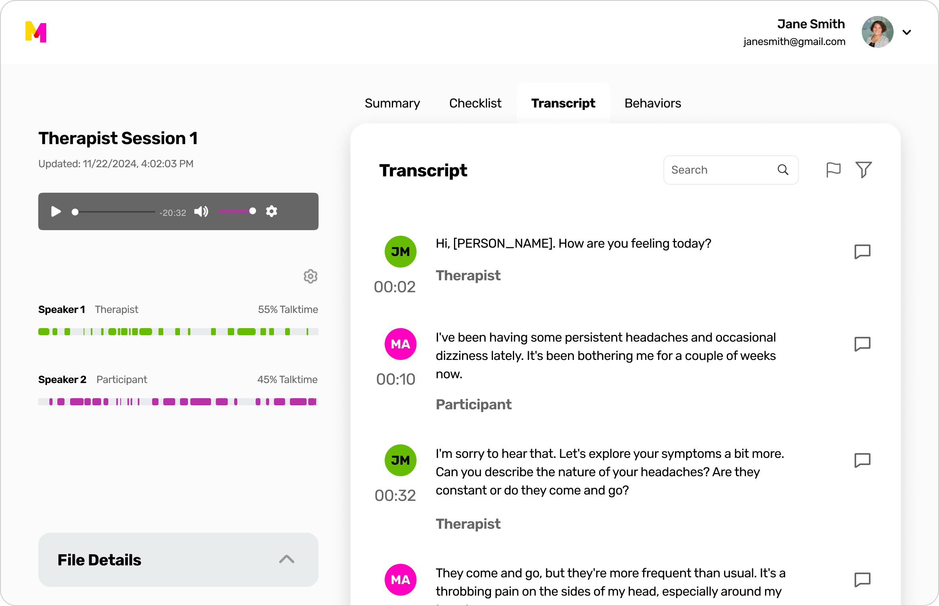Open the transcript filter options
Image resolution: width=939 pixels, height=606 pixels.
pos(864,170)
